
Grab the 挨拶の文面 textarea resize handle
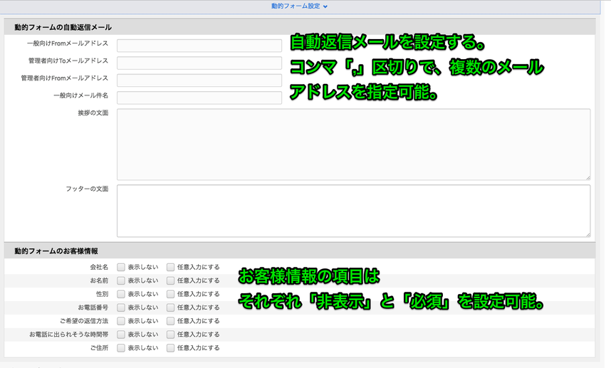coord(587,177)
